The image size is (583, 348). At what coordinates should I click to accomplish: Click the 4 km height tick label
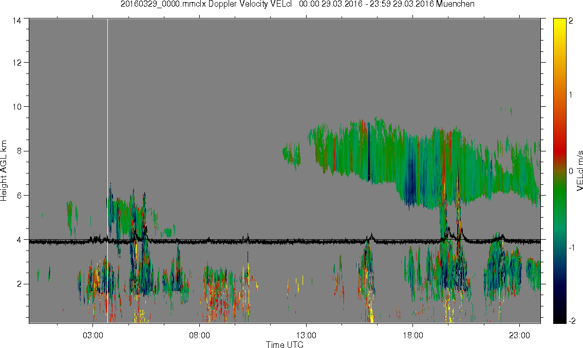pyautogui.click(x=18, y=240)
